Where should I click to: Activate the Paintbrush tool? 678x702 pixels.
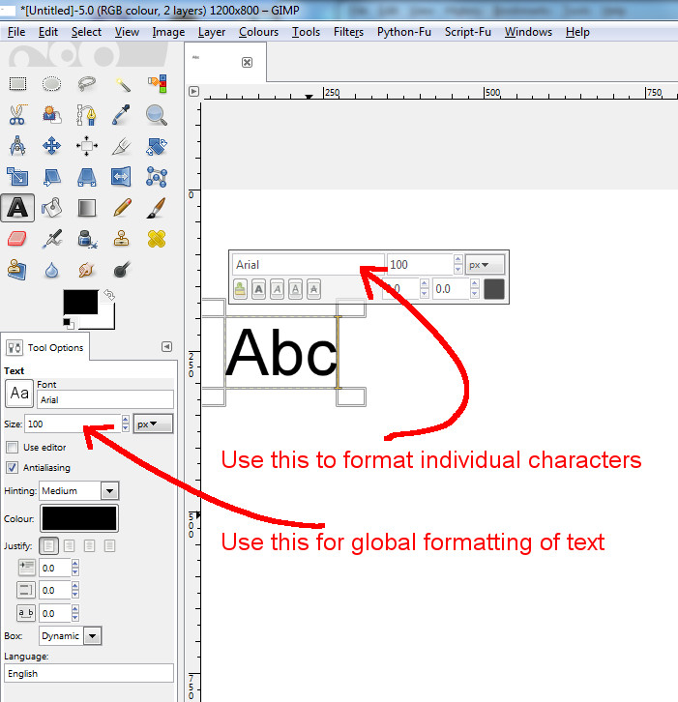pyautogui.click(x=156, y=207)
